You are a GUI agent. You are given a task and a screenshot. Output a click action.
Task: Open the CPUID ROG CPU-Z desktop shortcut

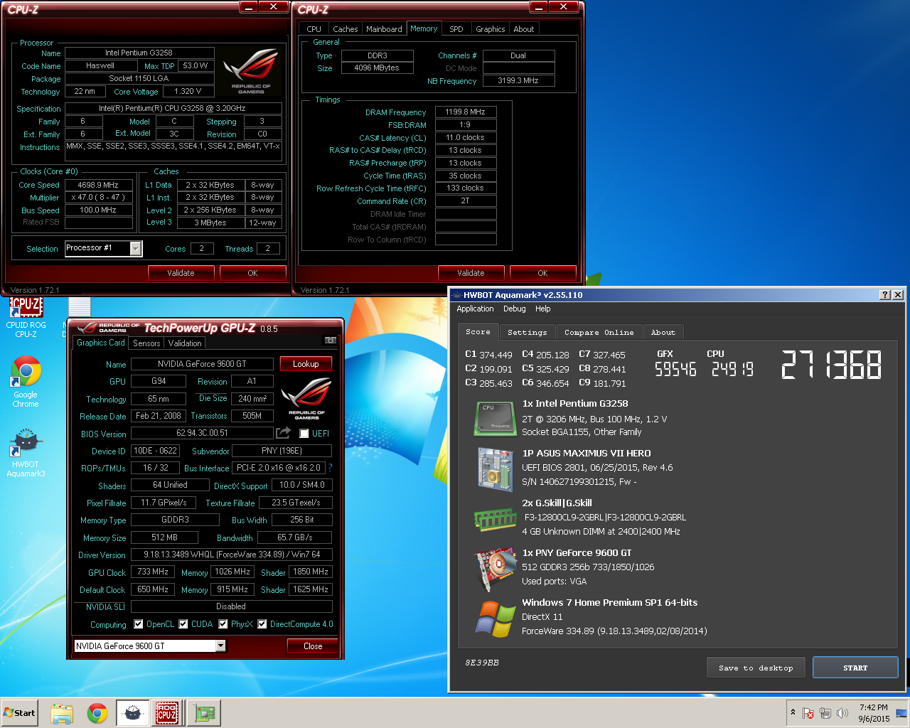26,317
